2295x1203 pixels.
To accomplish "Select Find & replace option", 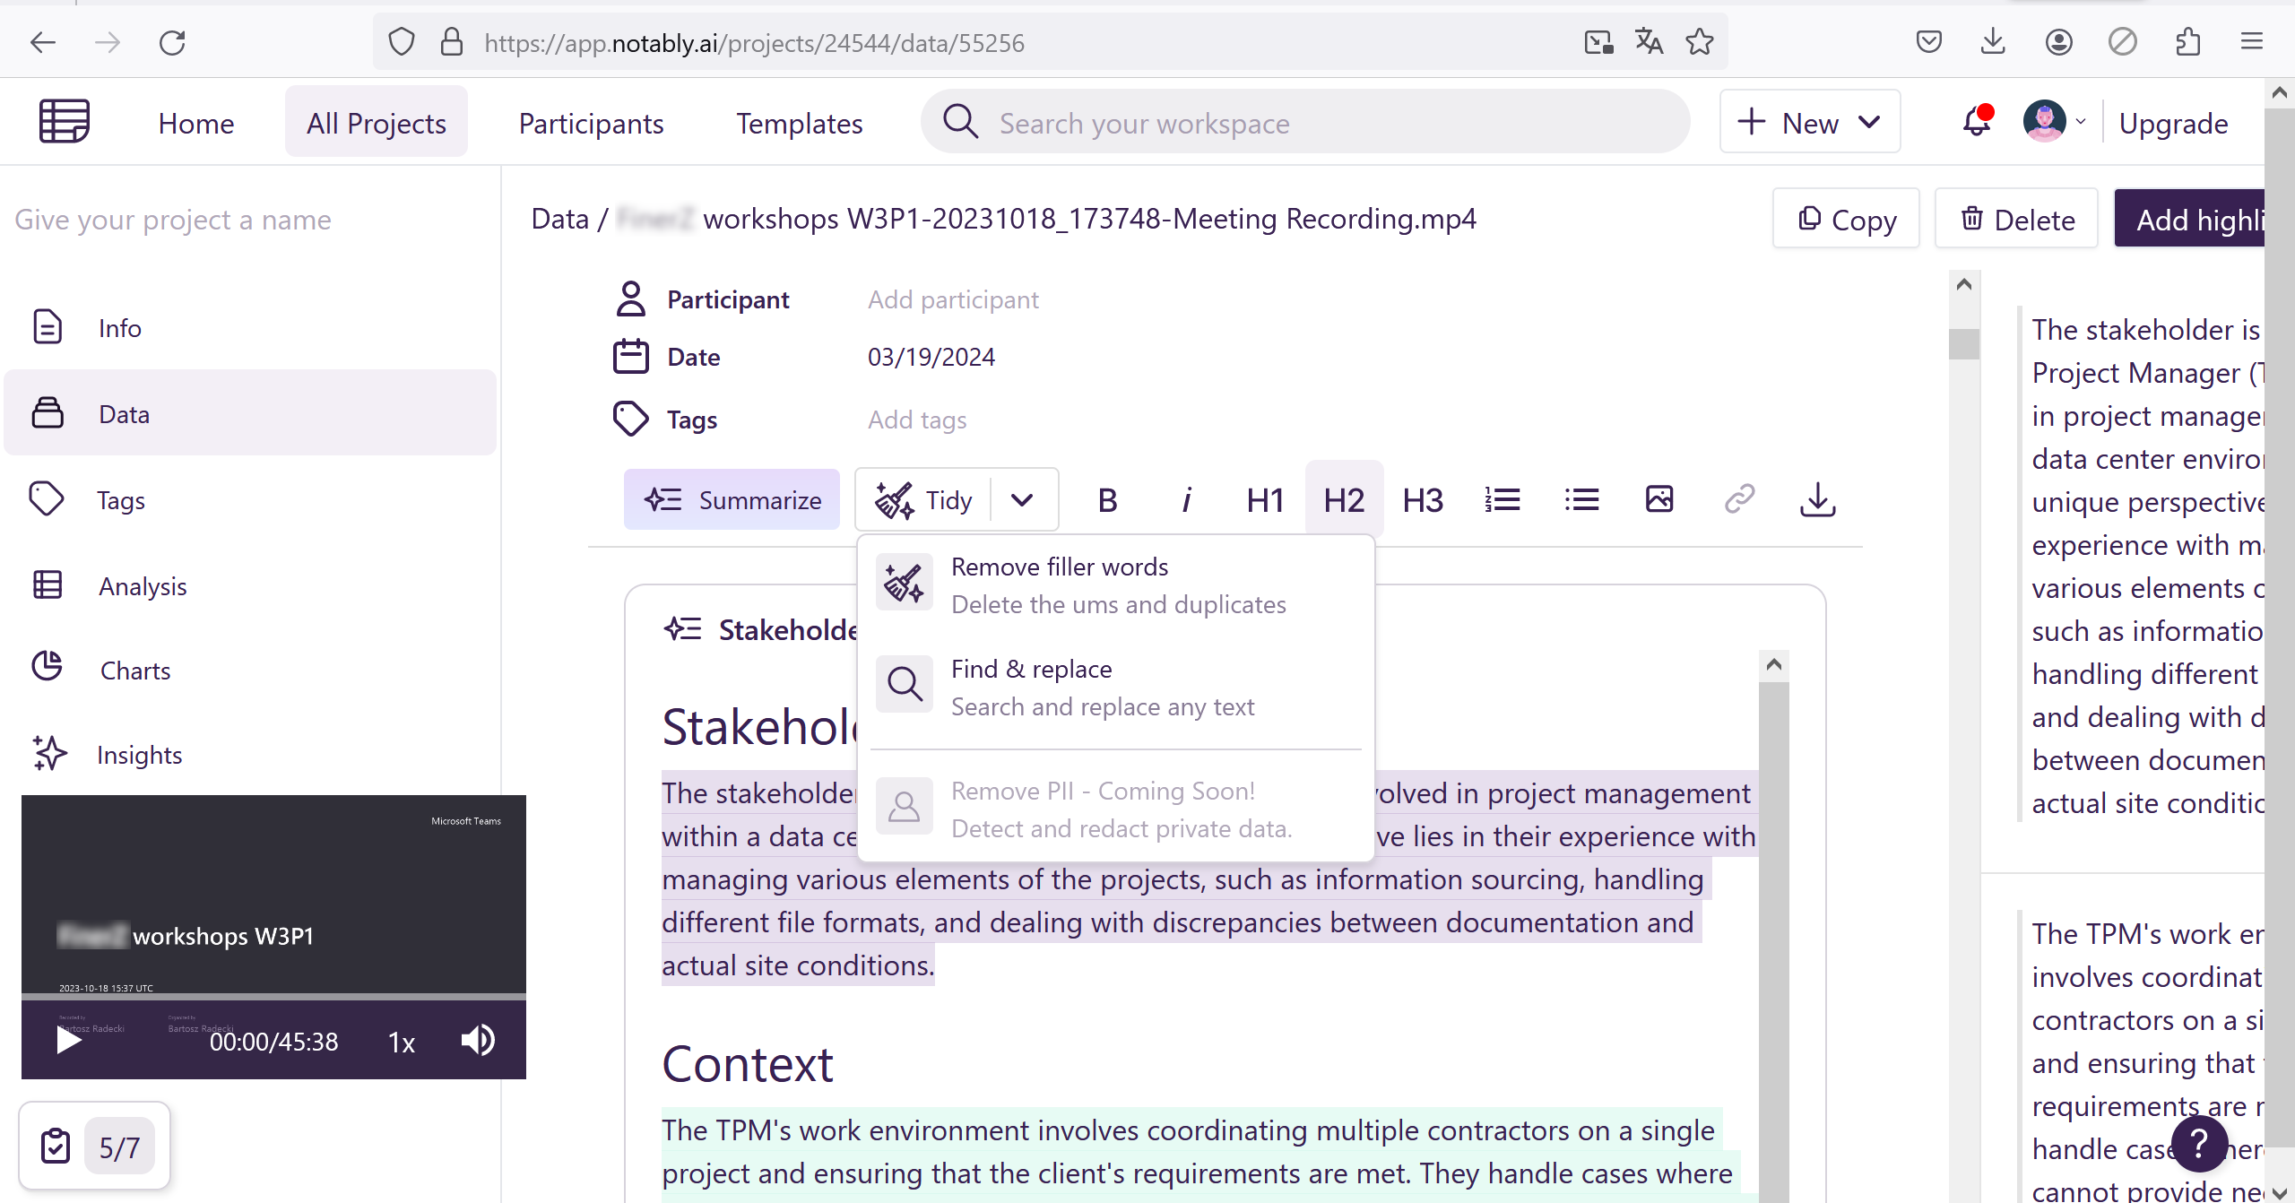I will click(x=1116, y=687).
